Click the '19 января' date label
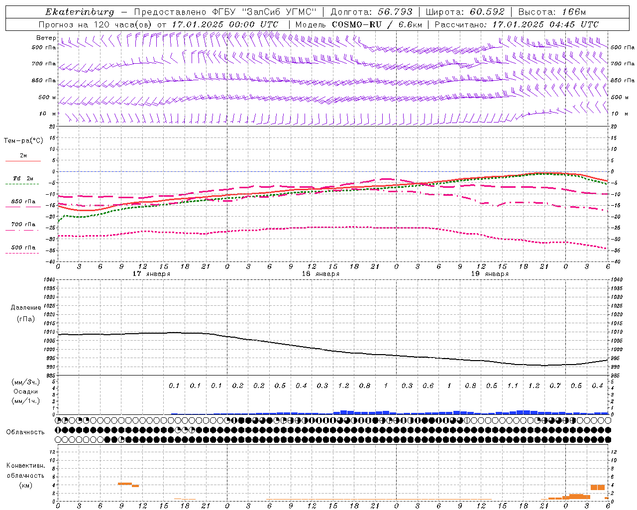637x510 pixels. click(x=490, y=273)
